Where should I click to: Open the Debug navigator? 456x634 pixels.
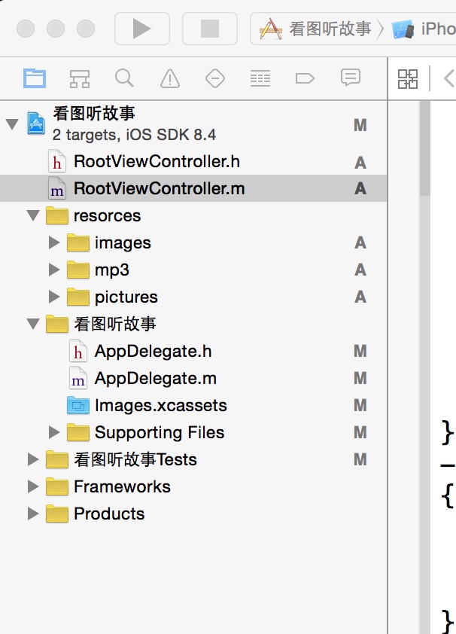point(260,78)
